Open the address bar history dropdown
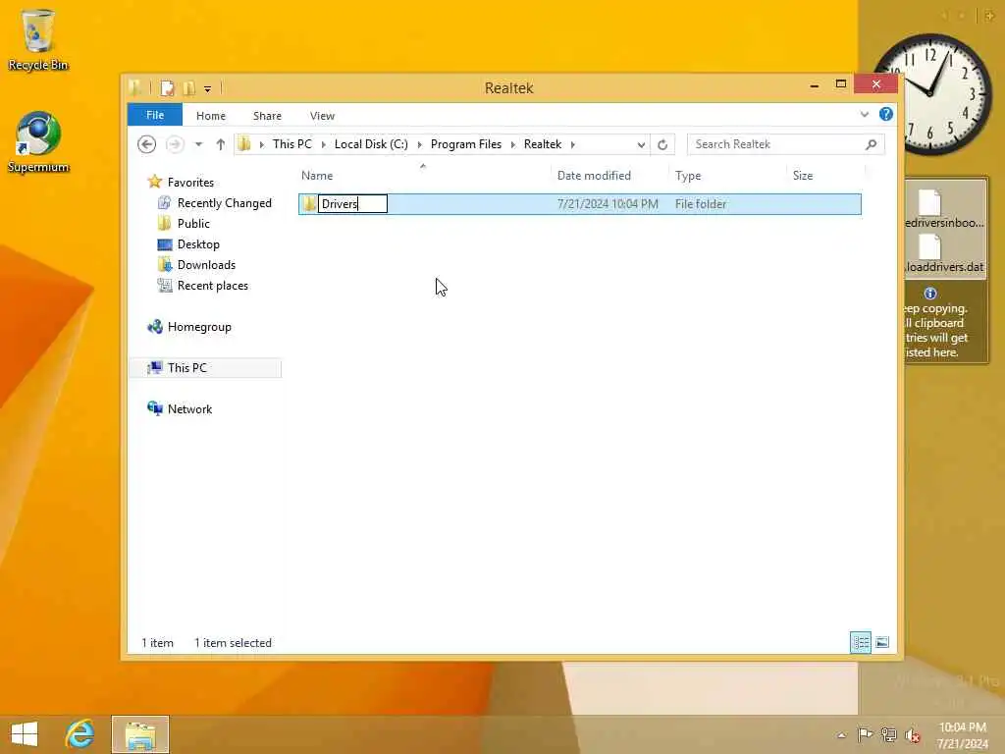The width and height of the screenshot is (1005, 754). tap(640, 144)
